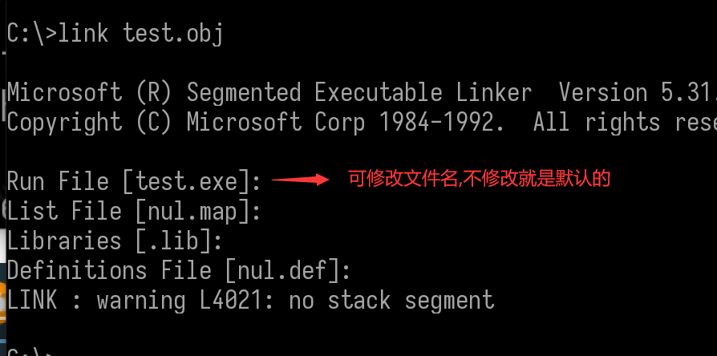Viewport: 717px width, 356px height.
Task: Click the "Segmented Executable Linker" title text
Action: tap(359, 93)
